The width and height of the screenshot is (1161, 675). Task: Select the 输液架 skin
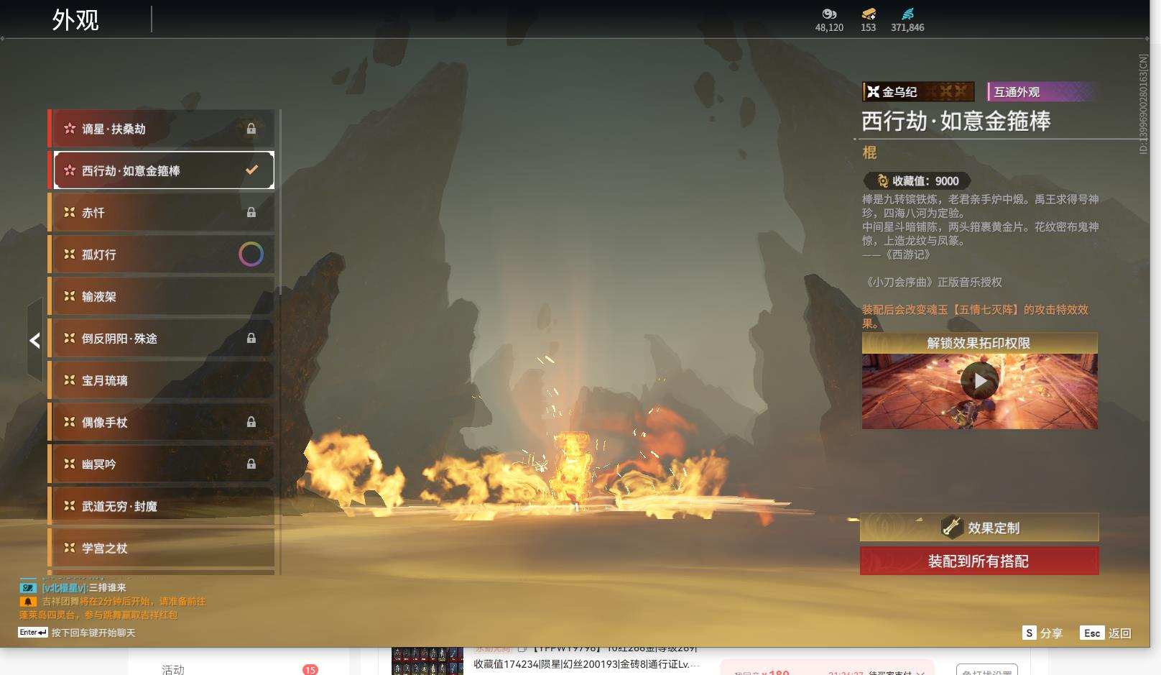[x=162, y=296]
